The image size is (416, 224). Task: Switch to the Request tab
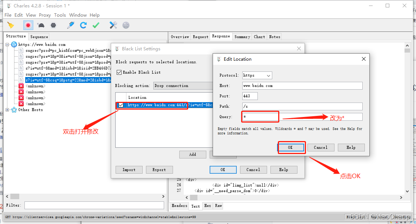200,37
